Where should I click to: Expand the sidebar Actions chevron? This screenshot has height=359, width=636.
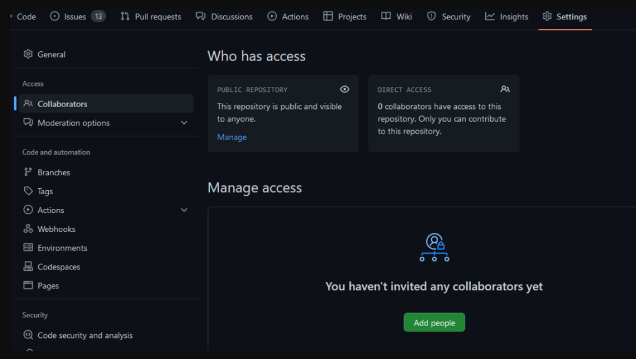184,210
